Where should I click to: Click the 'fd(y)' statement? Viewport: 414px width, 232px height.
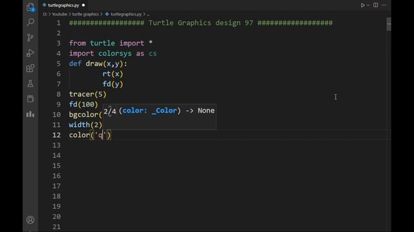click(113, 84)
